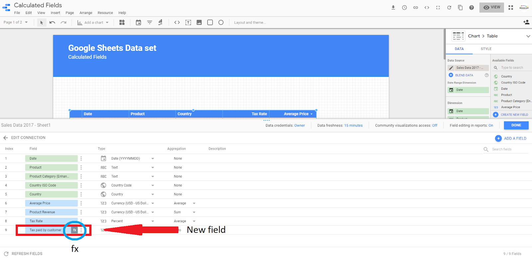
Task: Click the share/add people icon
Action: 526,22
